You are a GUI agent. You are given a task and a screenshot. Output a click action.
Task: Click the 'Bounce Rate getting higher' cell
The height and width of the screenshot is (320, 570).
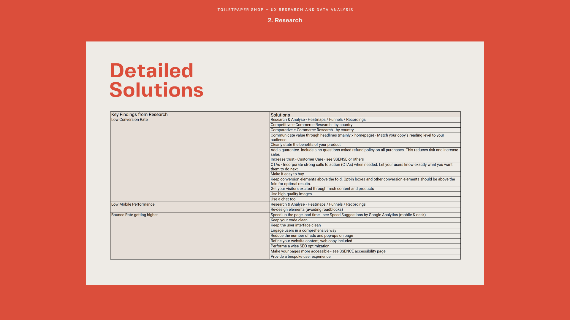134,215
